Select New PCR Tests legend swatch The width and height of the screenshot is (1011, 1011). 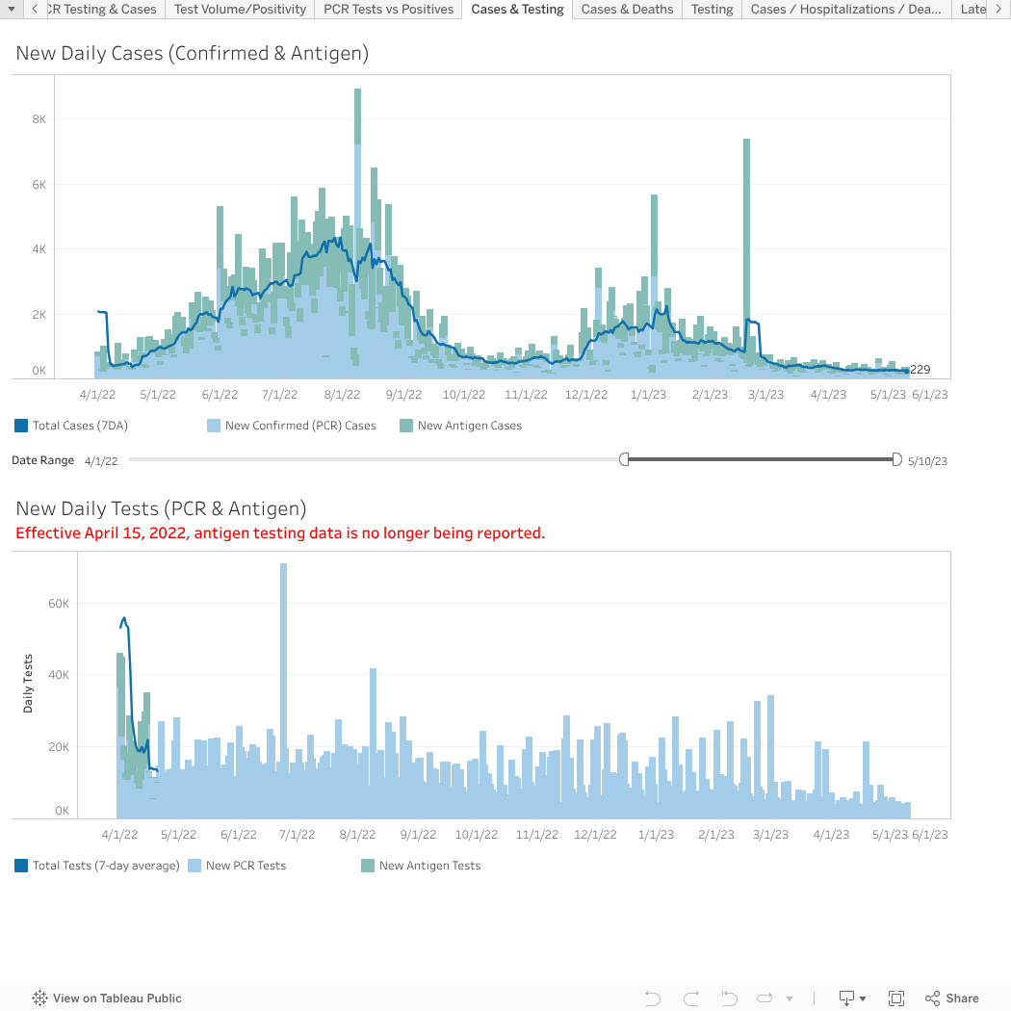click(x=194, y=866)
